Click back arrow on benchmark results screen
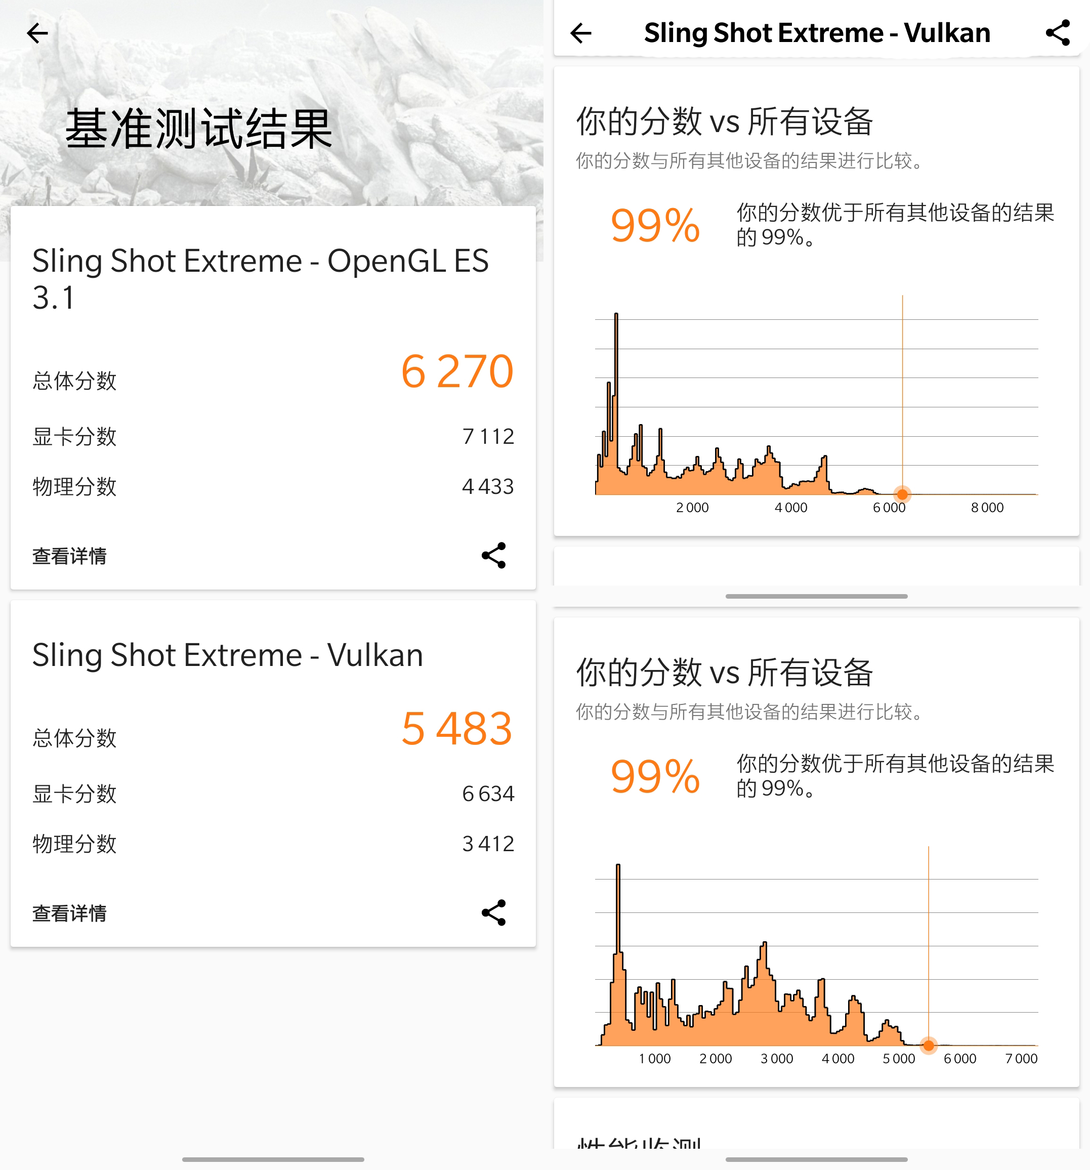The width and height of the screenshot is (1090, 1170). (x=38, y=33)
